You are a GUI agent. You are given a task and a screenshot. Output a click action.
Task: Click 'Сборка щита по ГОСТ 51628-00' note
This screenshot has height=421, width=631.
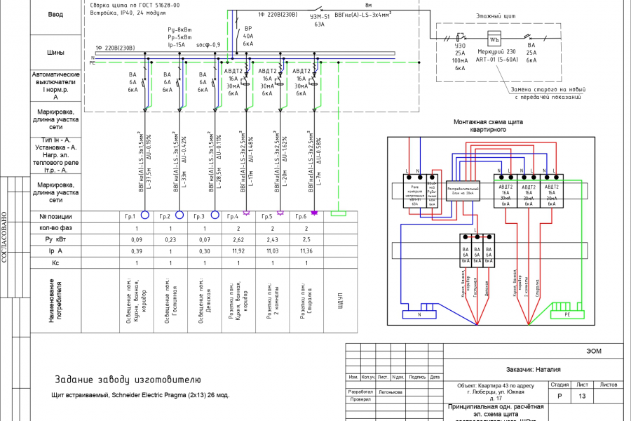[135, 6]
